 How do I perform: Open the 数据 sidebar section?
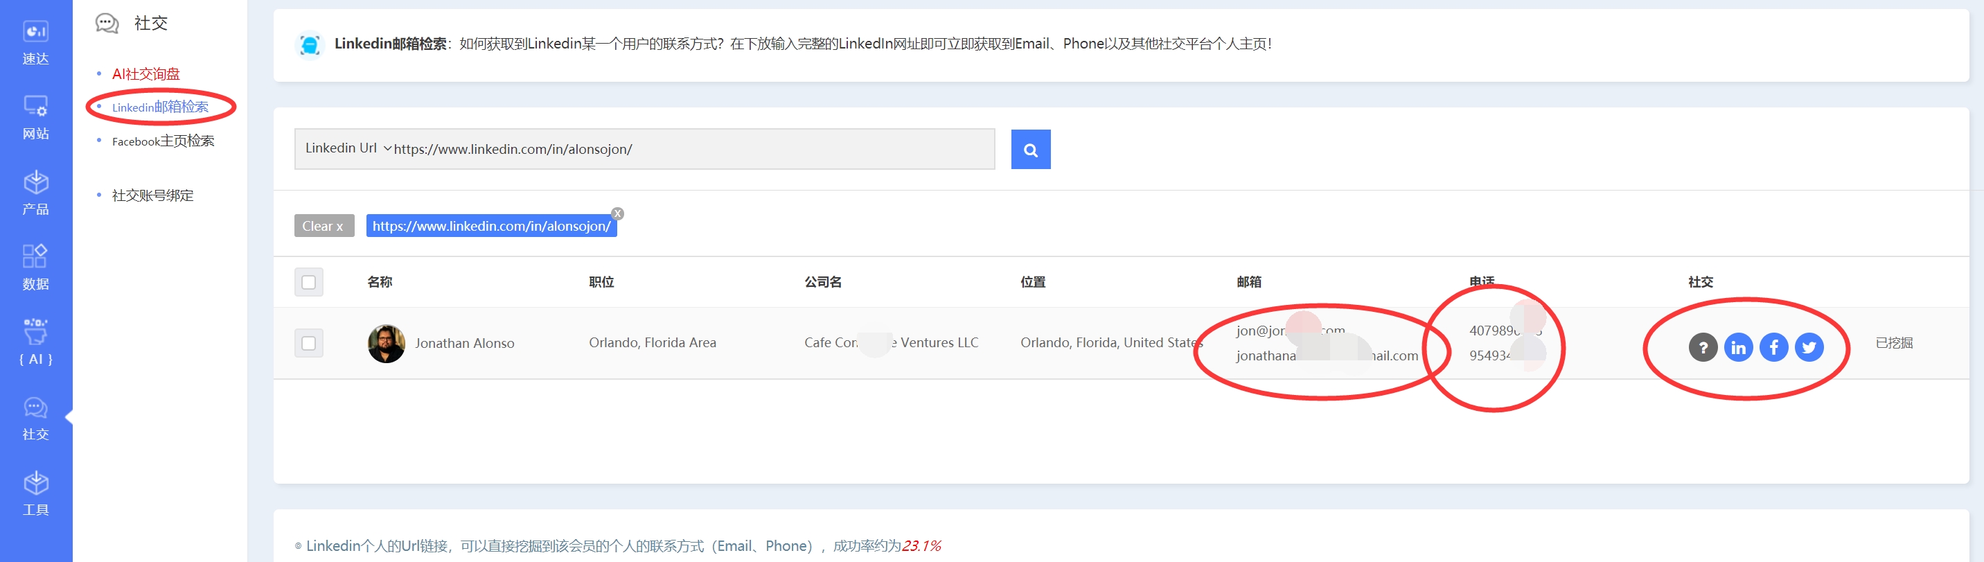pos(35,267)
